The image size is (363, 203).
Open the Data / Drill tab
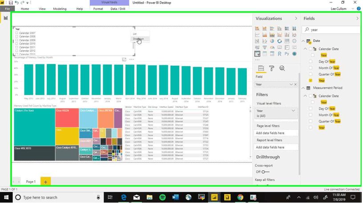[118, 9]
